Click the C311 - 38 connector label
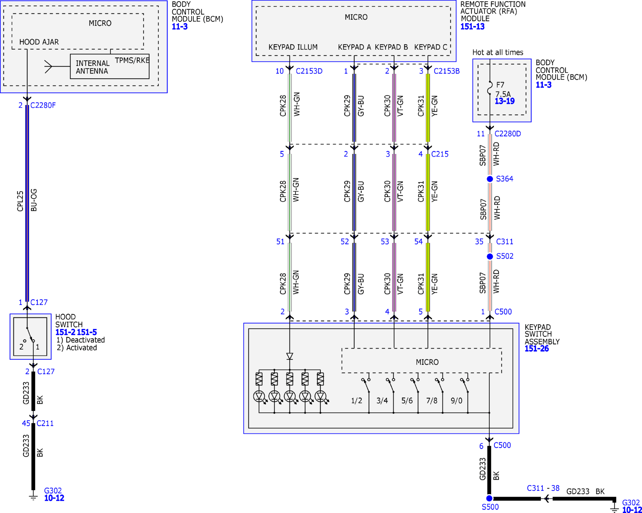 tap(543, 488)
